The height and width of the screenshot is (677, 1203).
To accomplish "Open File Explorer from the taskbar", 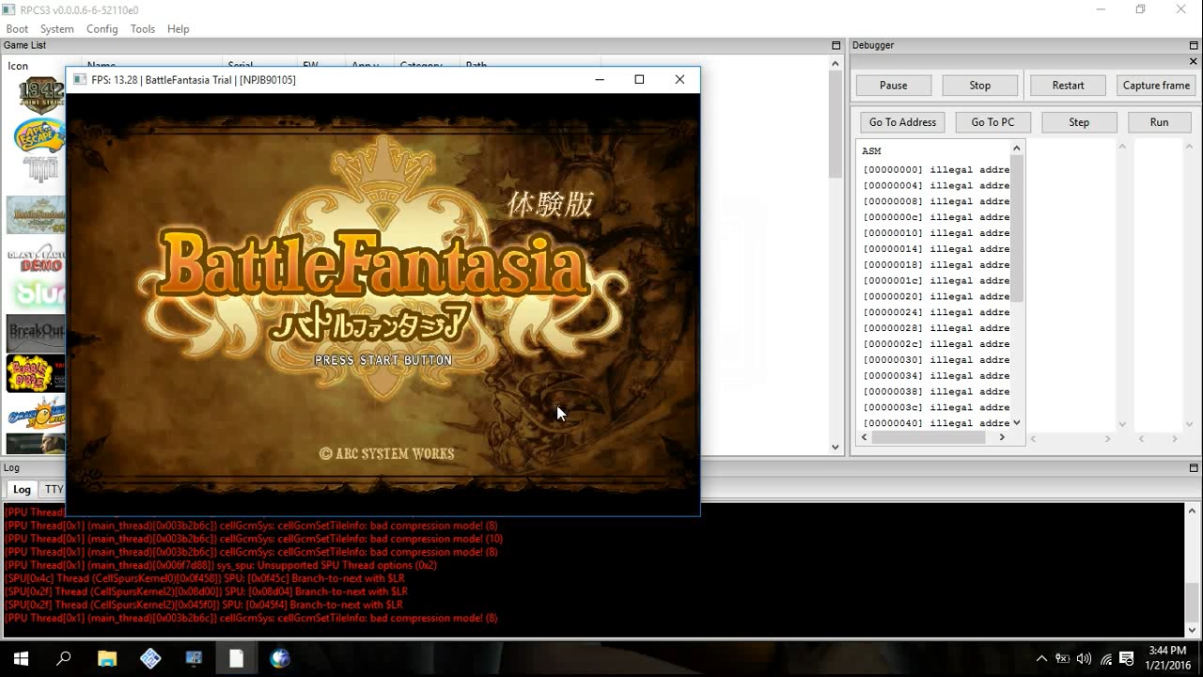I will pyautogui.click(x=106, y=658).
